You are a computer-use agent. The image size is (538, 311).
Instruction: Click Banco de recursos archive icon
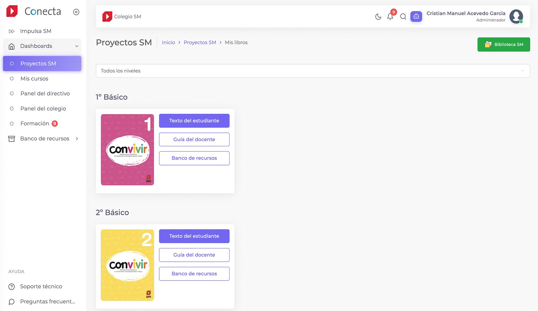[x=12, y=139]
